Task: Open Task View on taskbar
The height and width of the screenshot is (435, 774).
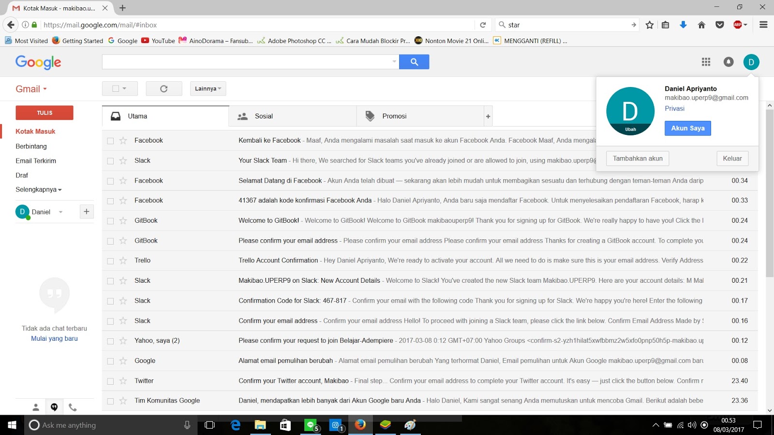Action: [x=209, y=425]
